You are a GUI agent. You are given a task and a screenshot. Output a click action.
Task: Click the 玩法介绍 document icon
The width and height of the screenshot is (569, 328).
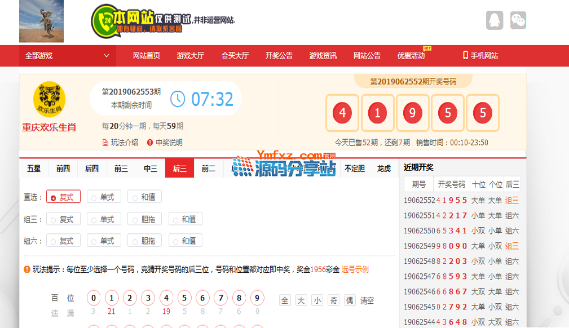coord(105,143)
